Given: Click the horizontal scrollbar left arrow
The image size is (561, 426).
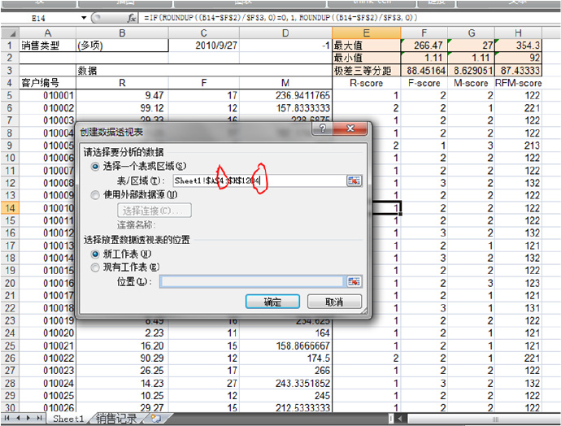Looking at the screenshot, I should (400, 418).
